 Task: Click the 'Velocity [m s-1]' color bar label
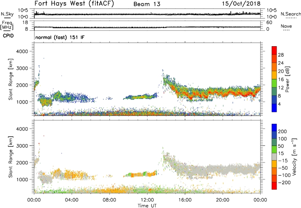click(x=294, y=157)
